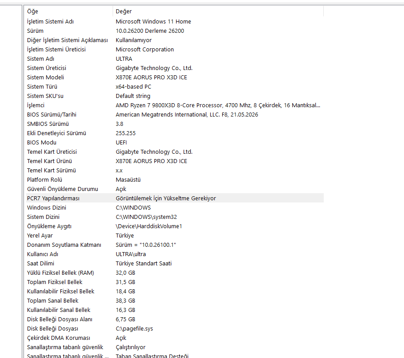Select Donanım Soyutlama Katmanı row
The width and height of the screenshot is (404, 358).
tap(175, 245)
